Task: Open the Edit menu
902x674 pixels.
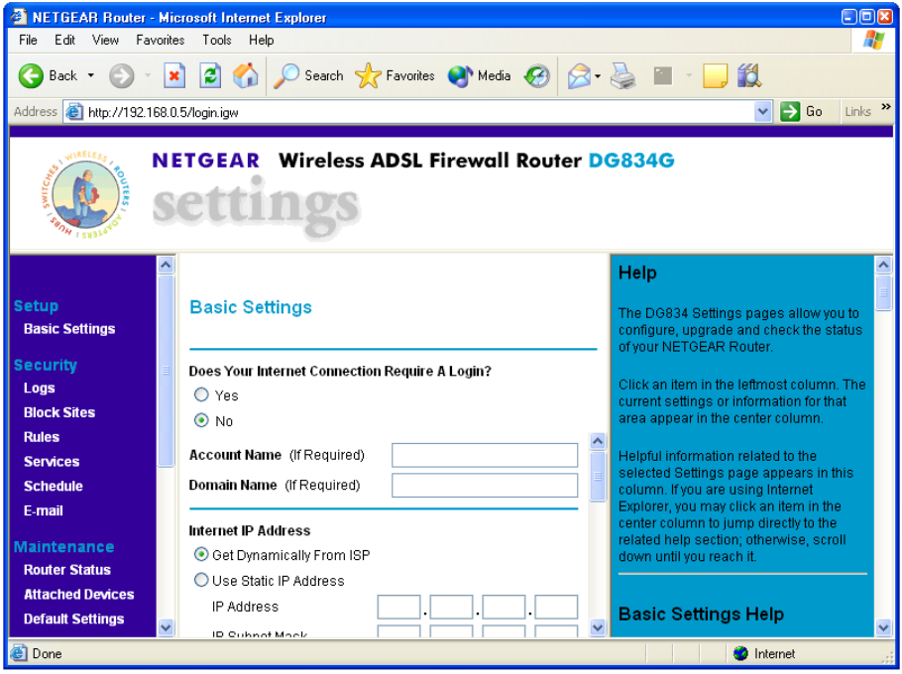Action: 64,40
